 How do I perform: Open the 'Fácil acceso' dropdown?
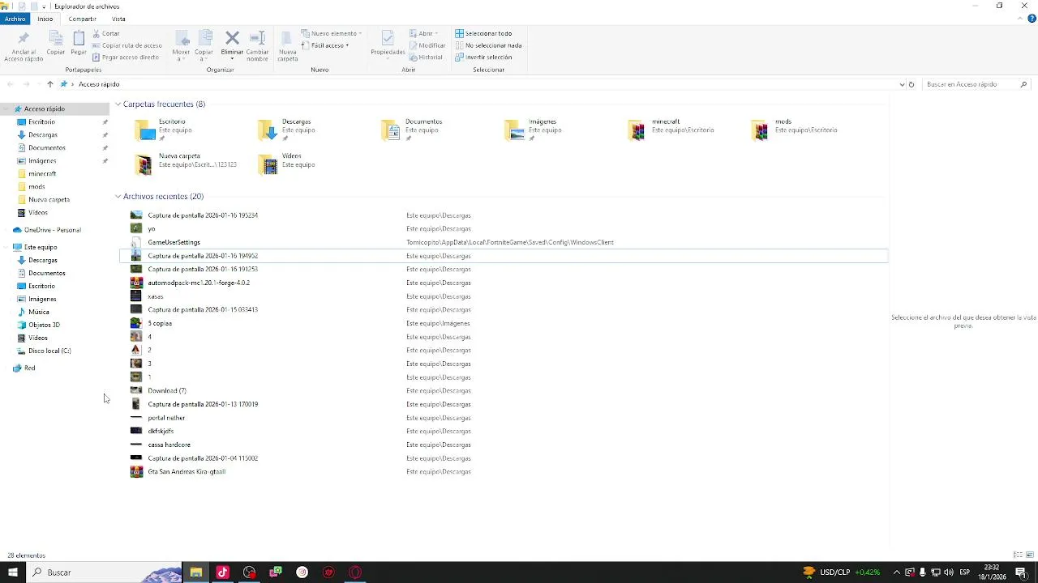324,45
